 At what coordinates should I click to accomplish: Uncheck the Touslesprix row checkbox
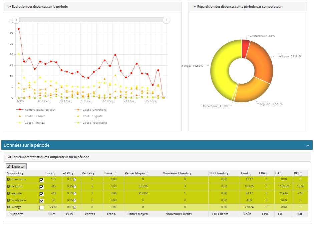pos(41,201)
